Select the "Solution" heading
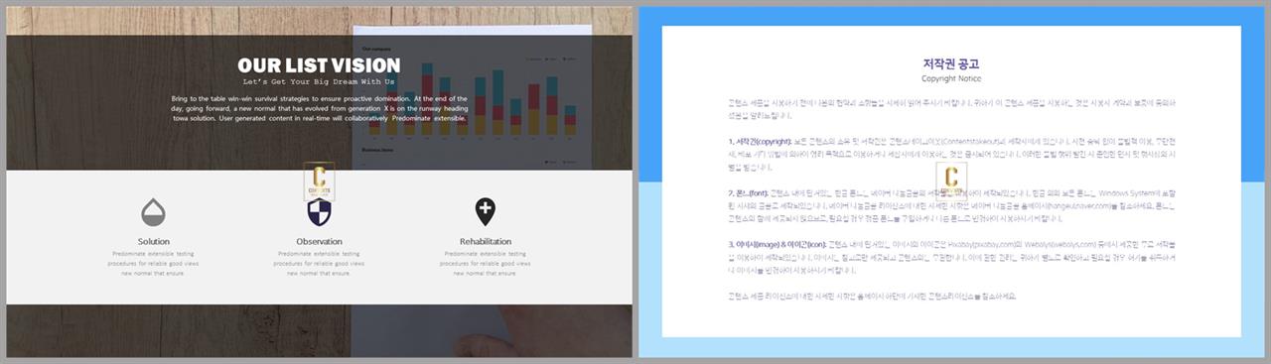Image resolution: width=1271 pixels, height=364 pixels. coord(153,241)
